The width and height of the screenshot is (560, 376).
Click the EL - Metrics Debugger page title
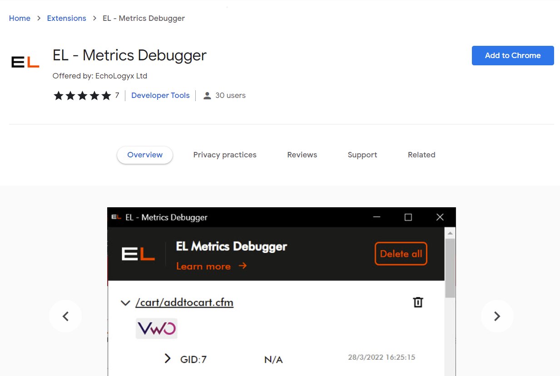coord(129,55)
